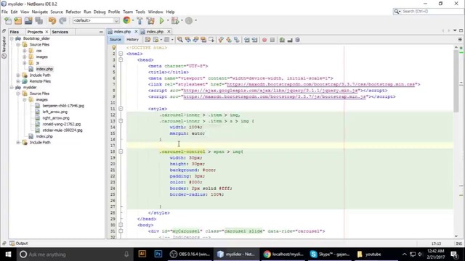Switch to the Services tab

tap(60, 32)
